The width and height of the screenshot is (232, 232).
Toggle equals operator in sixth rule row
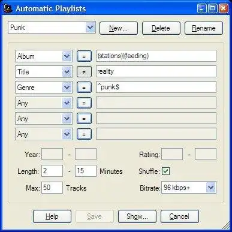(x=84, y=134)
